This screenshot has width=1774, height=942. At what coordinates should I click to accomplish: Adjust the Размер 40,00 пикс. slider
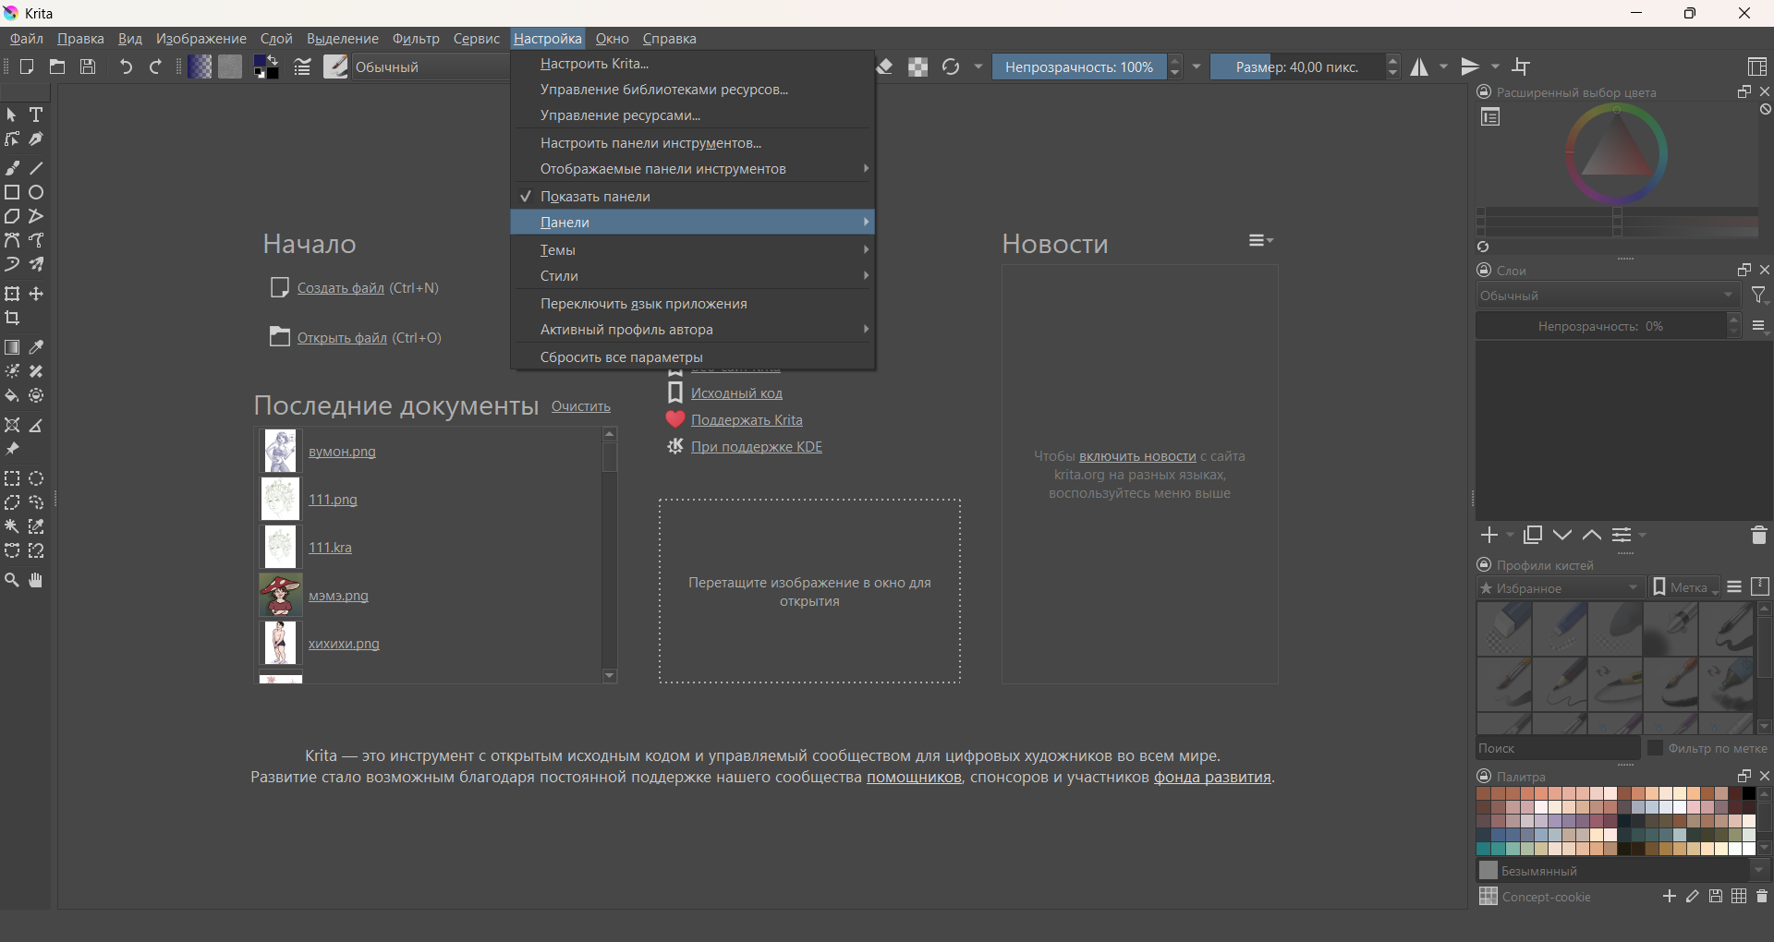click(1297, 66)
